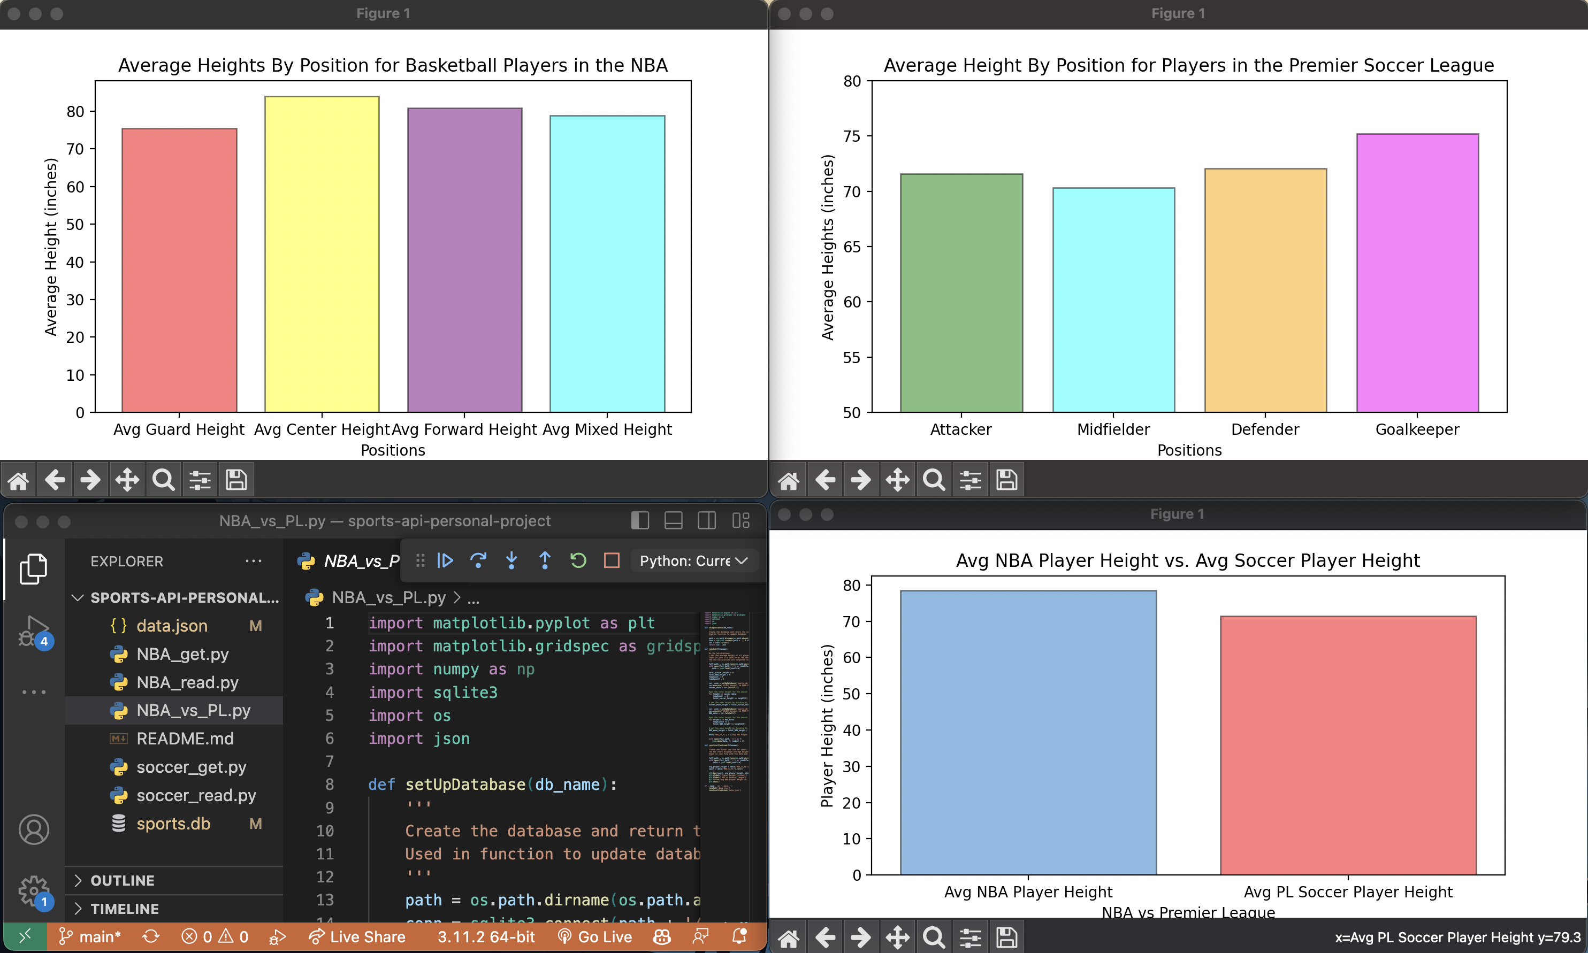Click Forward arrow in NBA vs Soccer figure

(x=861, y=937)
